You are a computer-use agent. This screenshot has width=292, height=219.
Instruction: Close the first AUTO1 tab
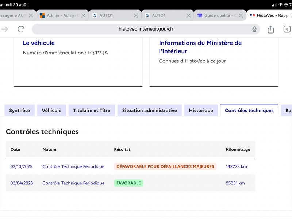[x=136, y=15]
